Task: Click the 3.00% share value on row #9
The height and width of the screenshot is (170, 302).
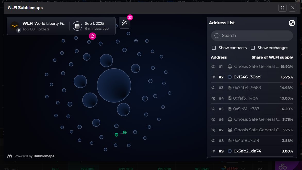Action: (x=287, y=151)
